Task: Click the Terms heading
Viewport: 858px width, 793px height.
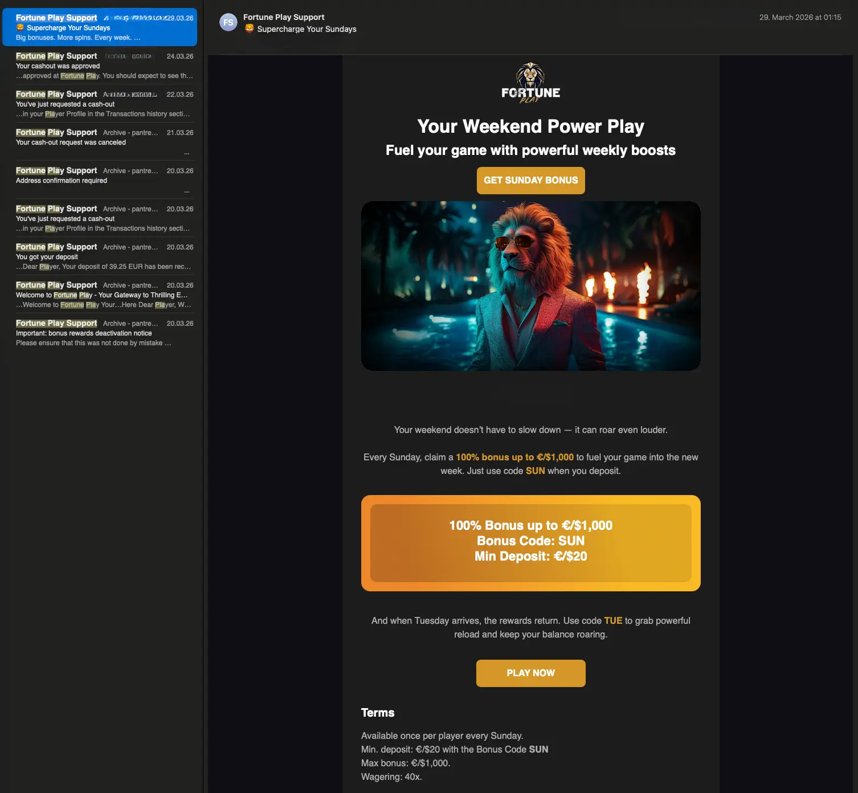Action: [378, 713]
